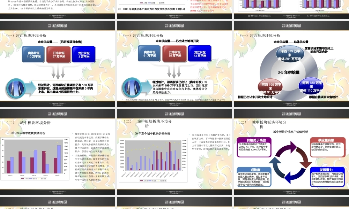The width and height of the screenshot is (349, 209).
Task: Click the 龙江片区虽然未来供应量 footnote text
Action: [175, 100]
